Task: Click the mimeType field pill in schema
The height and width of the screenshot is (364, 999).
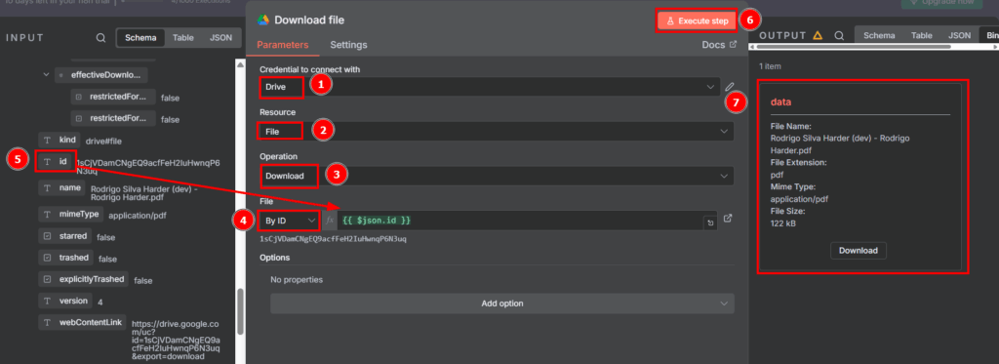Action: 70,214
